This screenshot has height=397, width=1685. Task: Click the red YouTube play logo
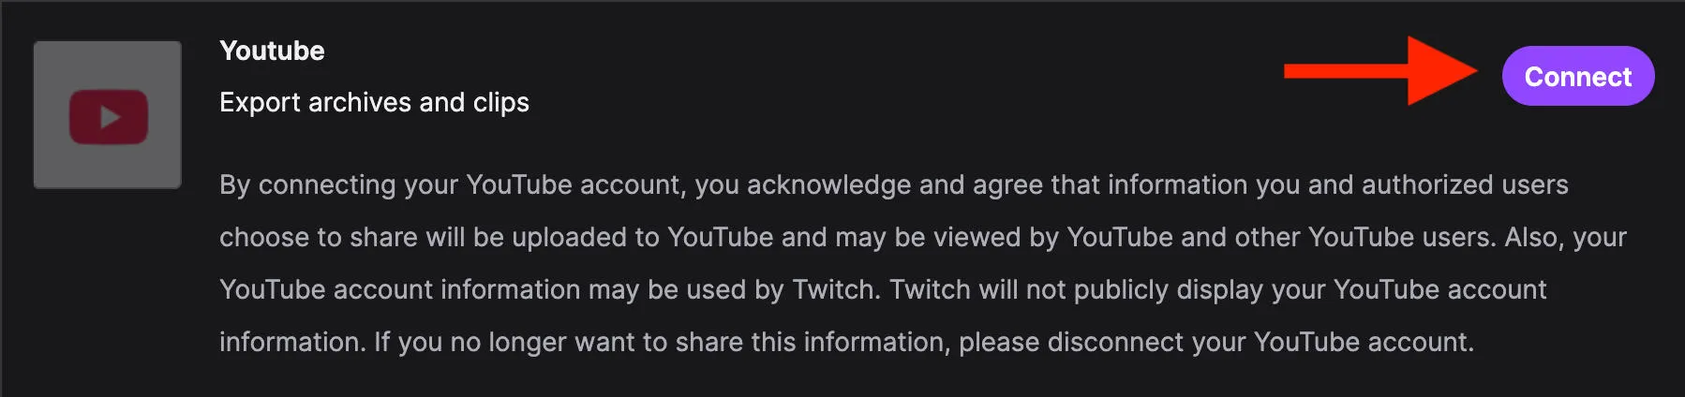[x=109, y=117]
